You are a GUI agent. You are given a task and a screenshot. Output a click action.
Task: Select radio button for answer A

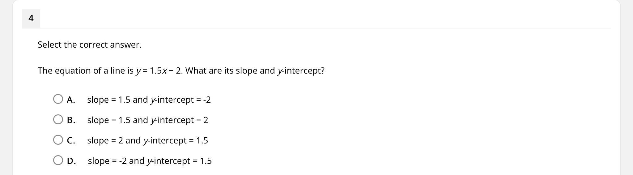(x=58, y=99)
